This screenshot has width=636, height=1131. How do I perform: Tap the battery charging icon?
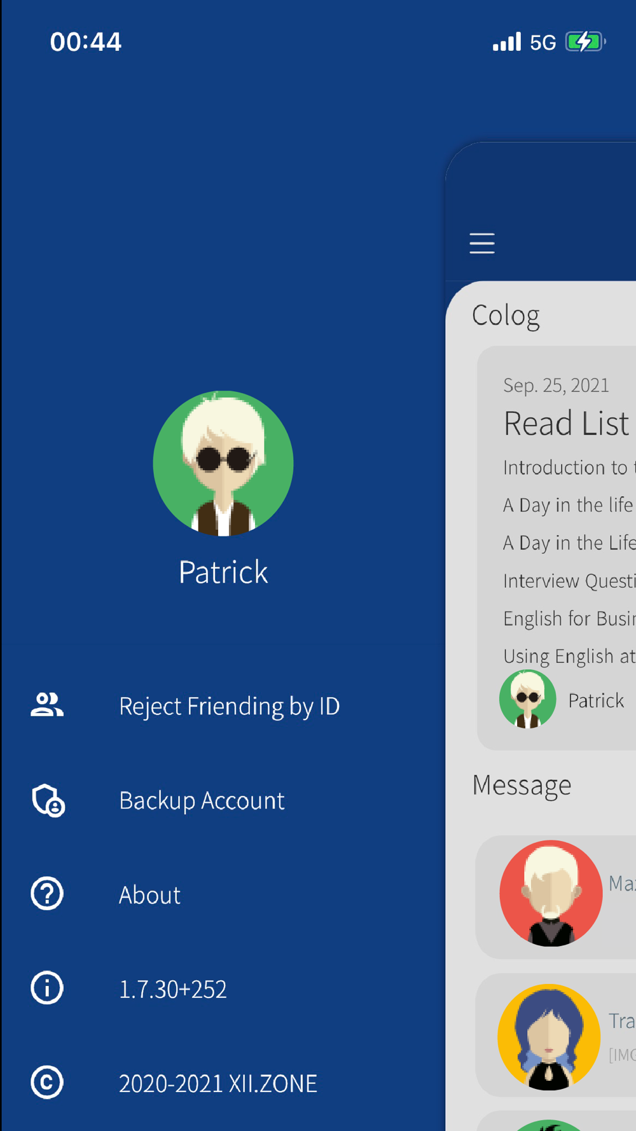[x=584, y=42]
